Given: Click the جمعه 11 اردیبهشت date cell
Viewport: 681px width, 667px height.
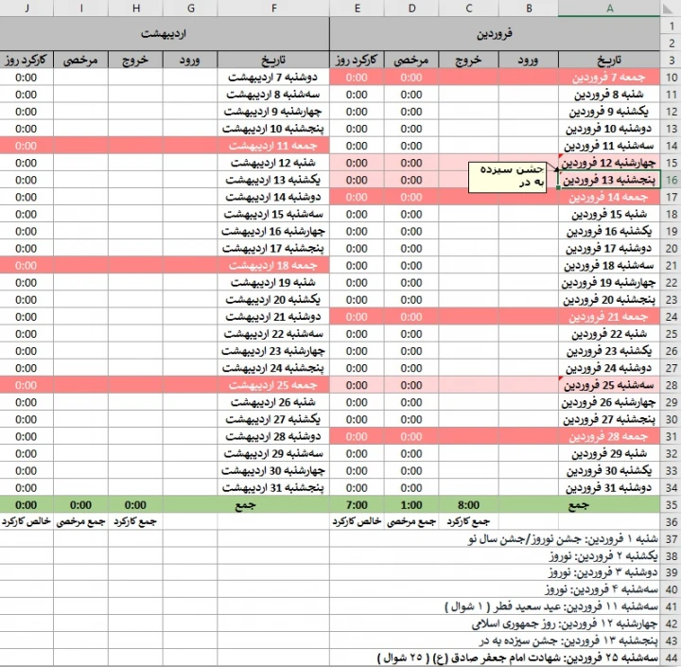Looking at the screenshot, I should tap(274, 146).
